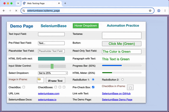Focus the Placeholder Text Field
This screenshot has width=169, height=112.
[51, 51]
